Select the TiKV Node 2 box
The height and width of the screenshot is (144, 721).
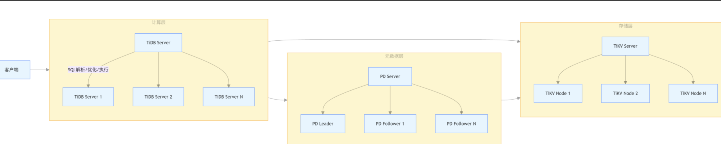click(x=625, y=94)
